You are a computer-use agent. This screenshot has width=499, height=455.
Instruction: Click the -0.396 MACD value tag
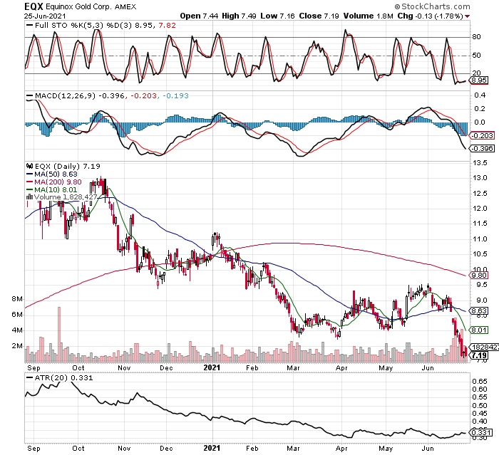click(x=482, y=149)
